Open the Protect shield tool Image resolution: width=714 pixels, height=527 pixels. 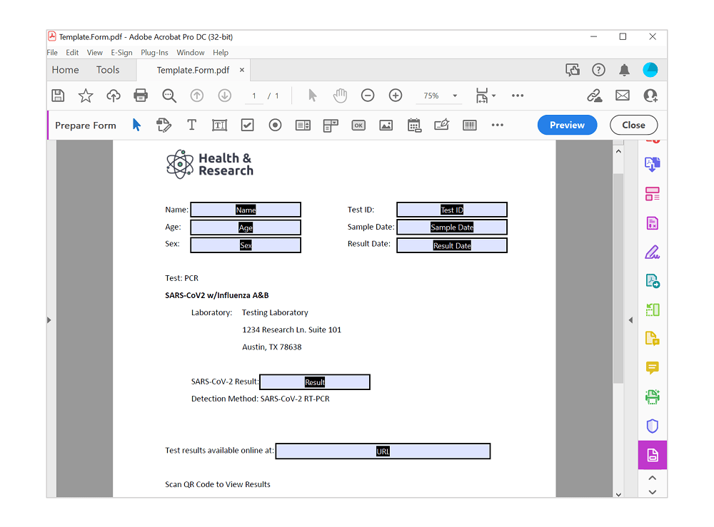[x=652, y=426]
